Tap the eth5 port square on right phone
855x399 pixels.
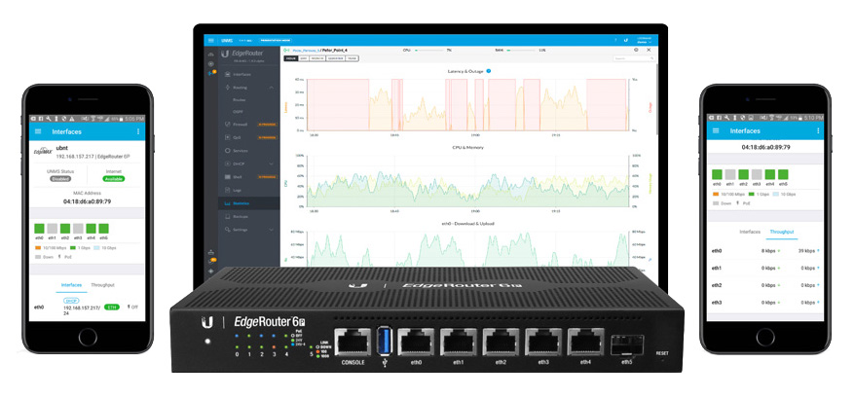783,174
